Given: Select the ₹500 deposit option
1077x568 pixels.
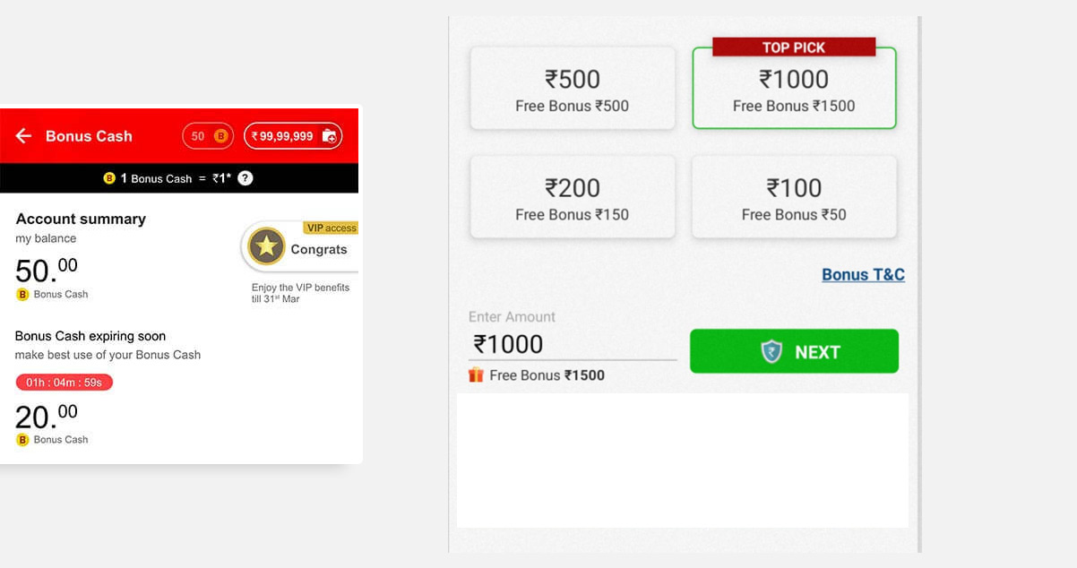Looking at the screenshot, I should point(573,90).
